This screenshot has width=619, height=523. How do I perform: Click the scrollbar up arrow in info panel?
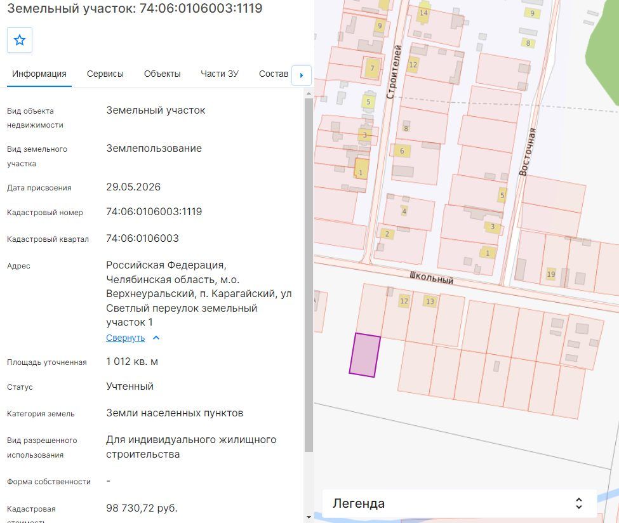309,93
